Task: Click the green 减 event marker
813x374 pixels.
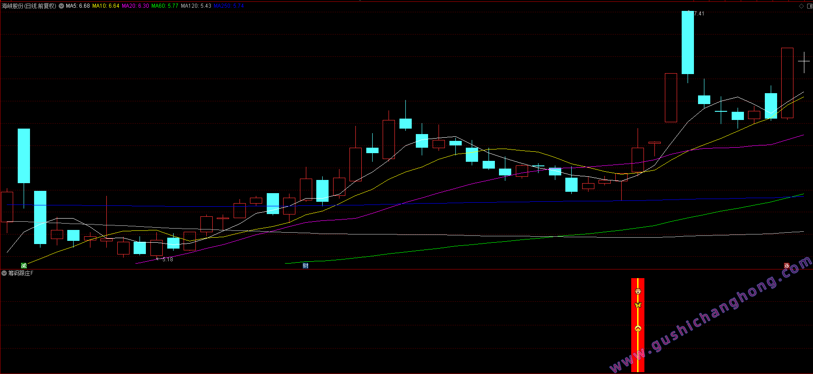Action: tap(24, 266)
